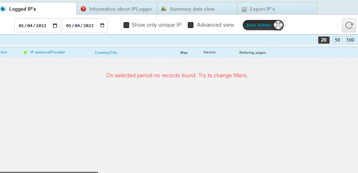The image size is (358, 173).
Task: Switch to Information about IPLogger tab
Action: coord(117,9)
